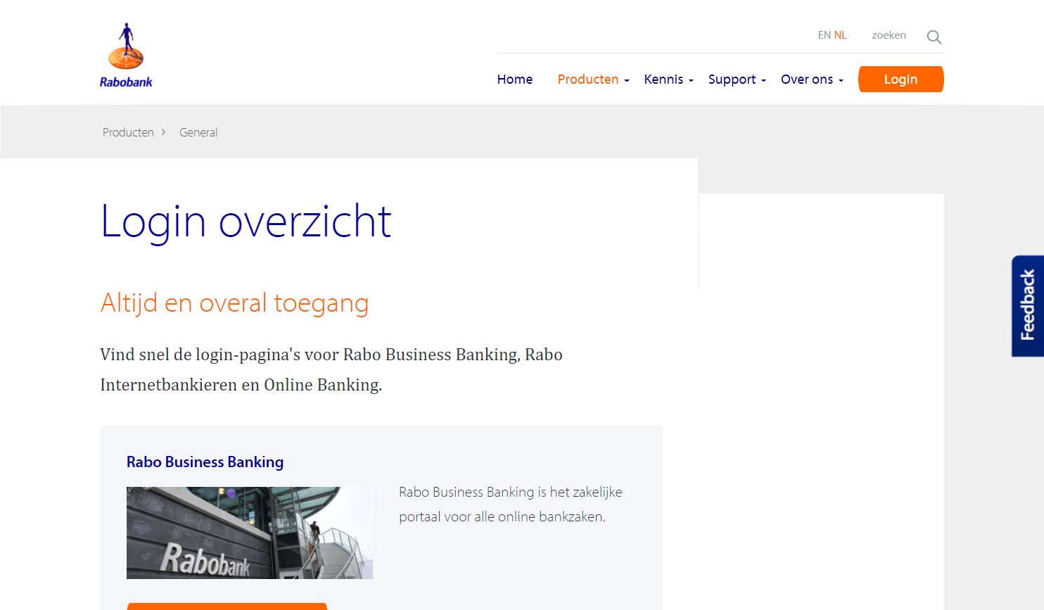Click the Rabobank logo

coord(125,54)
